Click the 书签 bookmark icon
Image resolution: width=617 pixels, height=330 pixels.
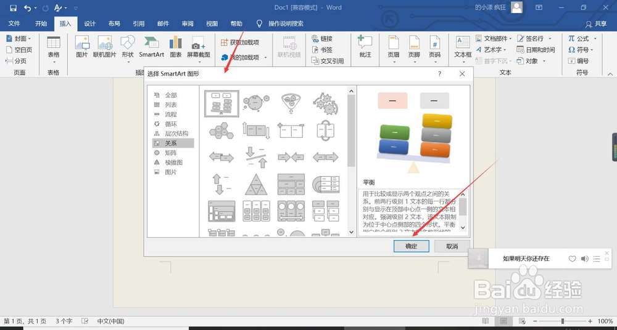[x=315, y=50]
